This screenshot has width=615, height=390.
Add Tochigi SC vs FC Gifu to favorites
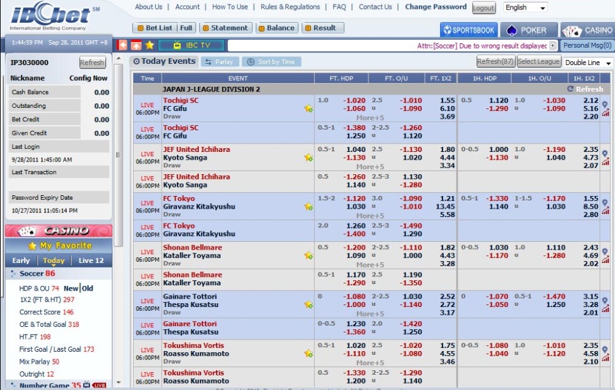308,109
